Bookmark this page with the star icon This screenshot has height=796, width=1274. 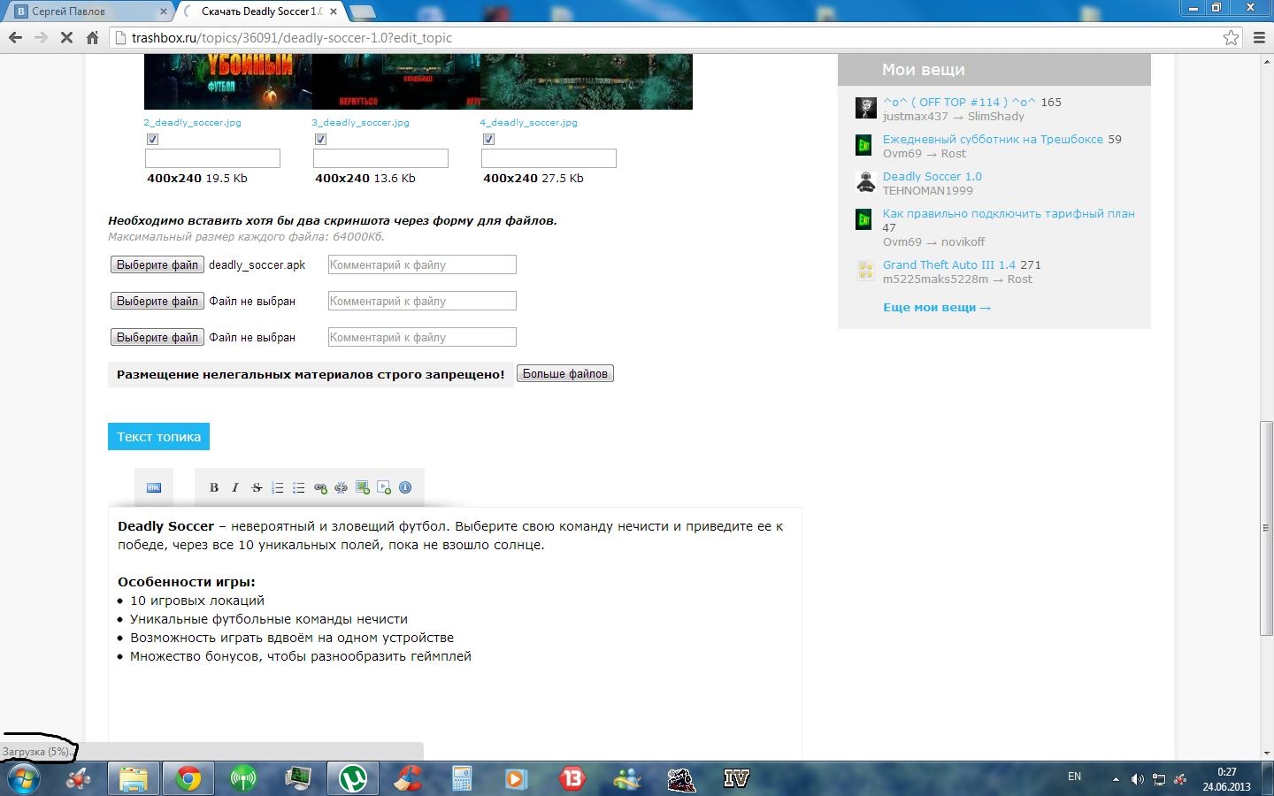coord(1231,37)
